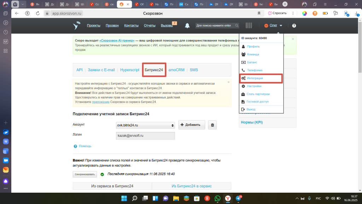Switch to the Заявки с E-mail tab
Screen dimensions: 362x204
pyautogui.click(x=101, y=70)
